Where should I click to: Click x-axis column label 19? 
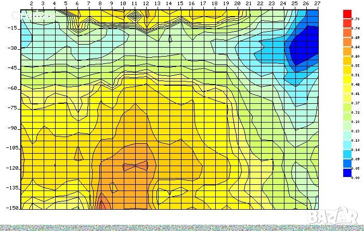pos(226,4)
